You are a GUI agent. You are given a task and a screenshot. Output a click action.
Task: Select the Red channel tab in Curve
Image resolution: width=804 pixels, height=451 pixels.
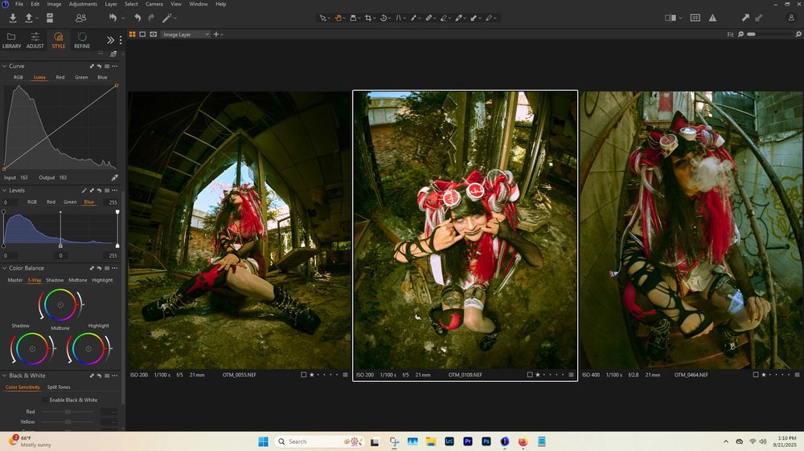[x=60, y=78]
